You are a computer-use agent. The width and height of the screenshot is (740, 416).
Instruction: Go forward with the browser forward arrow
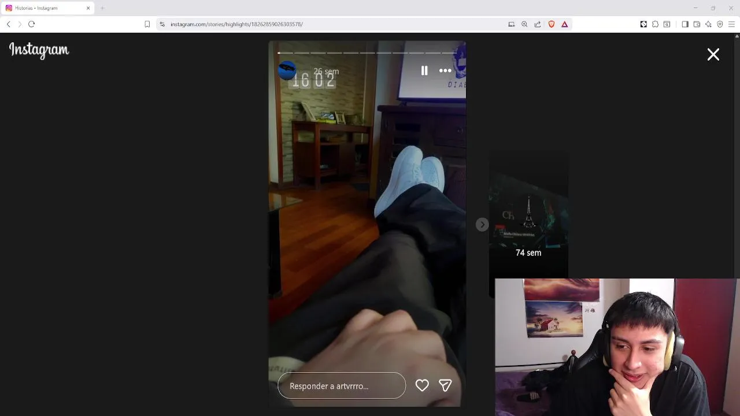20,24
